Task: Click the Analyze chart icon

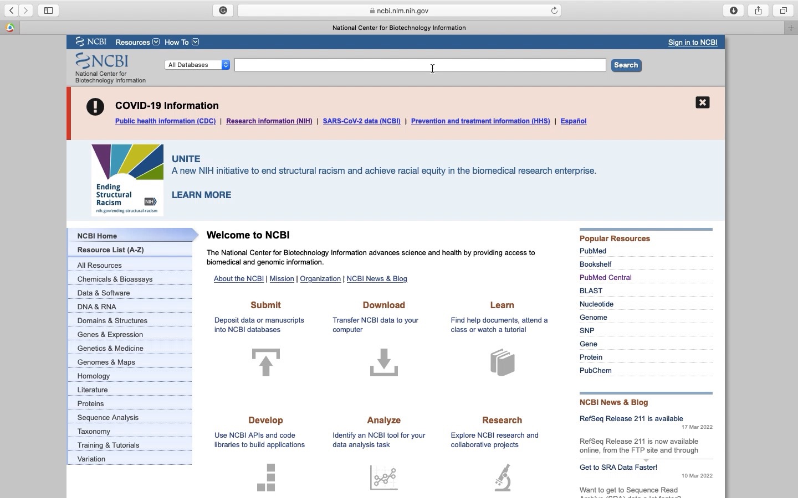Action: (x=383, y=478)
